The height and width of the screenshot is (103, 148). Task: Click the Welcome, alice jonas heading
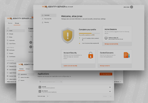(x=72, y=16)
